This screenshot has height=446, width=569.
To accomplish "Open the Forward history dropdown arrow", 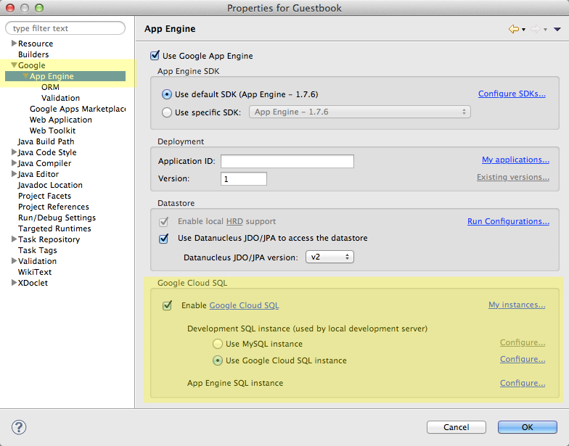I will [x=545, y=30].
